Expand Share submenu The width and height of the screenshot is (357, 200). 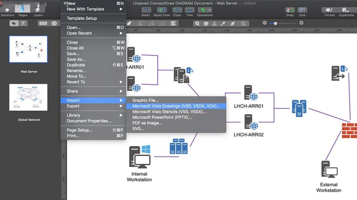[x=94, y=91]
